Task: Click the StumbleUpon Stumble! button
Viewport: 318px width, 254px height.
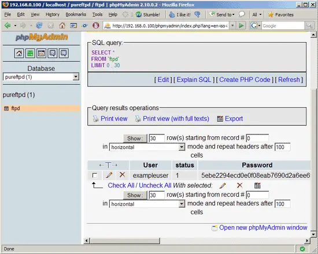Action: click(x=147, y=14)
